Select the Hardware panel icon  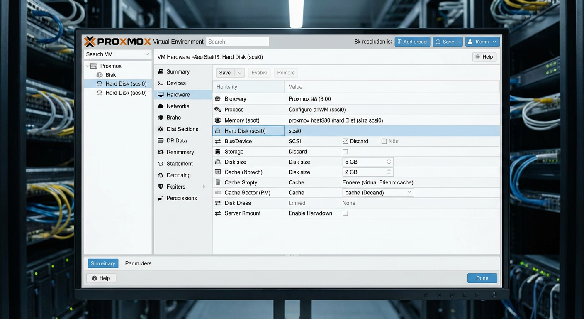(161, 94)
